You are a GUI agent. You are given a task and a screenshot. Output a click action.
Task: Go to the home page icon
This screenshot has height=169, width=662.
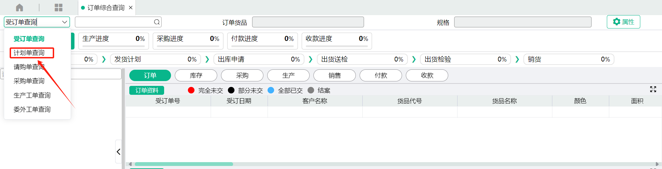pyautogui.click(x=20, y=8)
